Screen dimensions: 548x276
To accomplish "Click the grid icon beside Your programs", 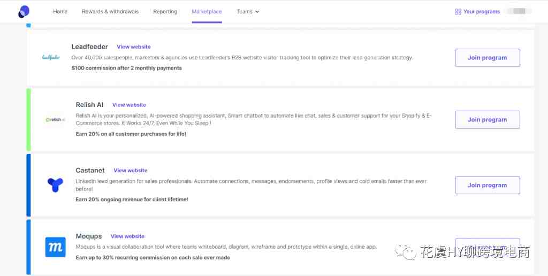I will [458, 12].
